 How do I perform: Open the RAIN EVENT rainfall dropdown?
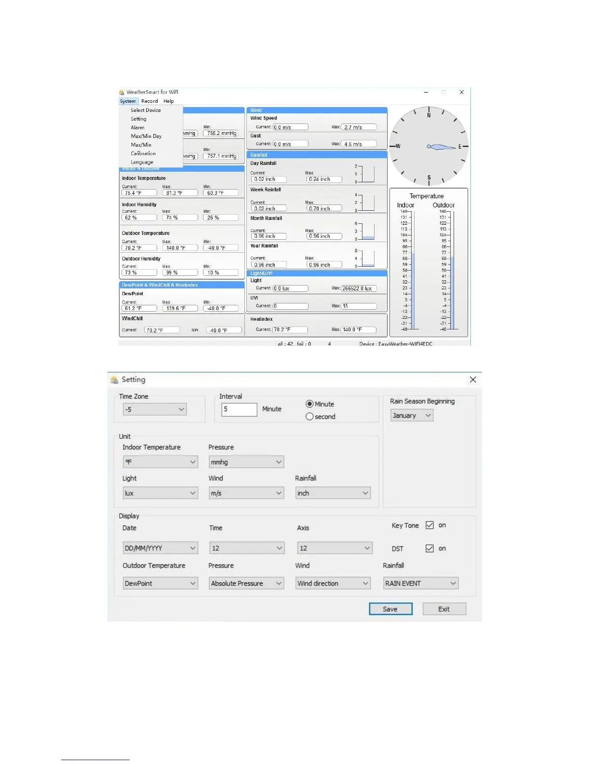421,583
